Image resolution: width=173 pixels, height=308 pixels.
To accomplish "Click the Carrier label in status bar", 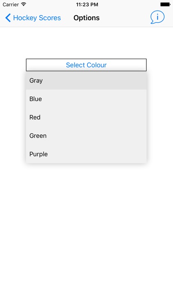I will pos(11,5).
